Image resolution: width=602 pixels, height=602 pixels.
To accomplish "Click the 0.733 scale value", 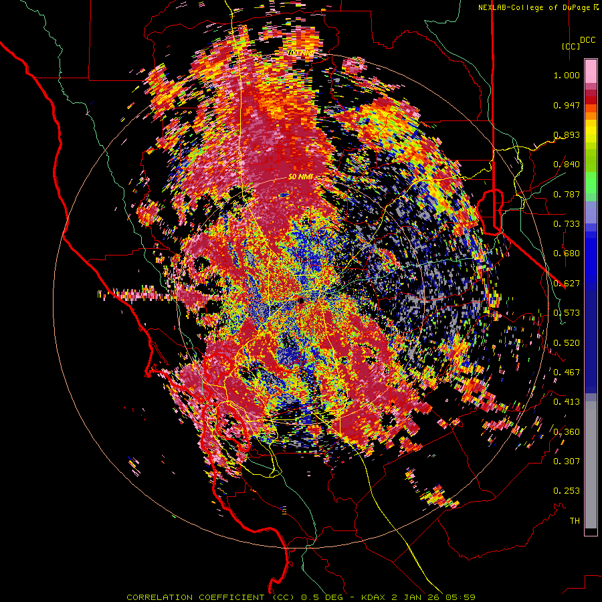I will point(567,224).
